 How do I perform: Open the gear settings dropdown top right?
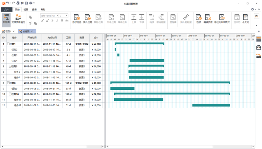tap(253, 9)
